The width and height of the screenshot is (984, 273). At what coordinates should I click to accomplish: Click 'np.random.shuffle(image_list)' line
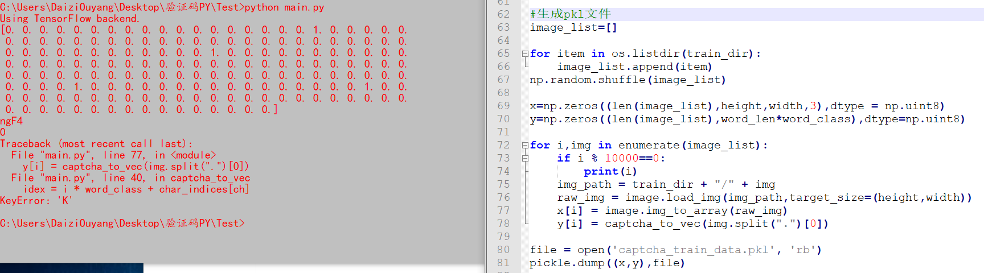[x=628, y=80]
